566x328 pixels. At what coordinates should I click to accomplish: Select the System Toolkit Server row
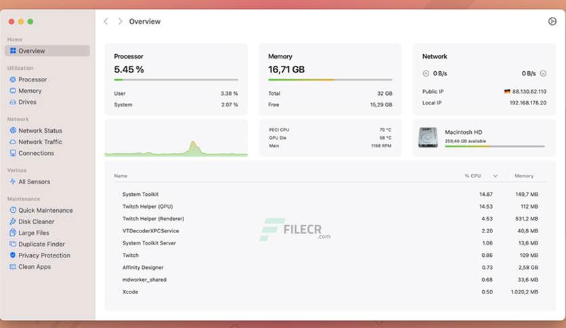(x=330, y=243)
